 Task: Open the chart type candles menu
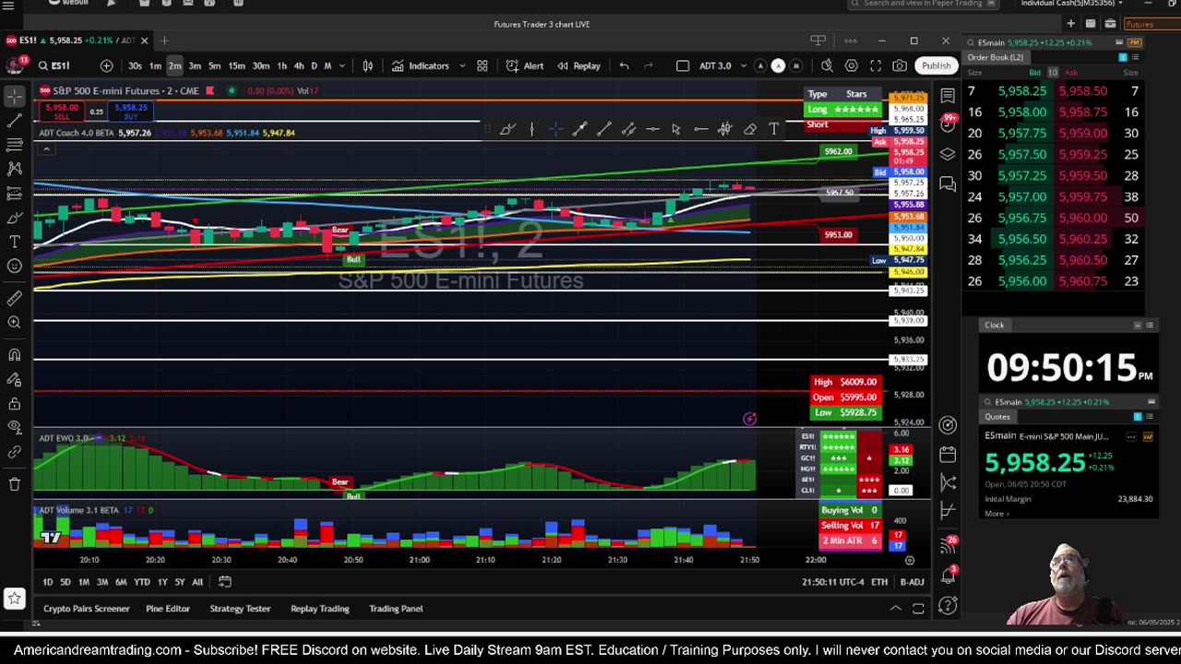pyautogui.click(x=367, y=65)
